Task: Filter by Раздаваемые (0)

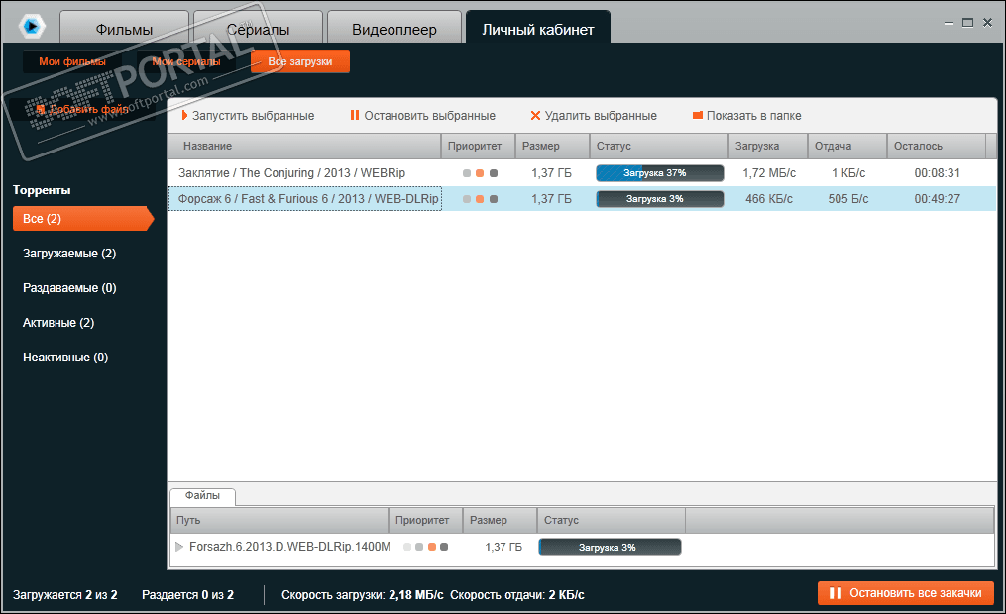Action: pos(69,288)
